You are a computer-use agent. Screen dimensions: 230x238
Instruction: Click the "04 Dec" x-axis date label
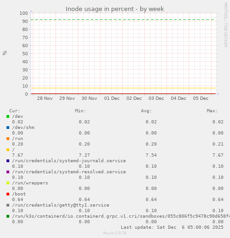(x=179, y=98)
